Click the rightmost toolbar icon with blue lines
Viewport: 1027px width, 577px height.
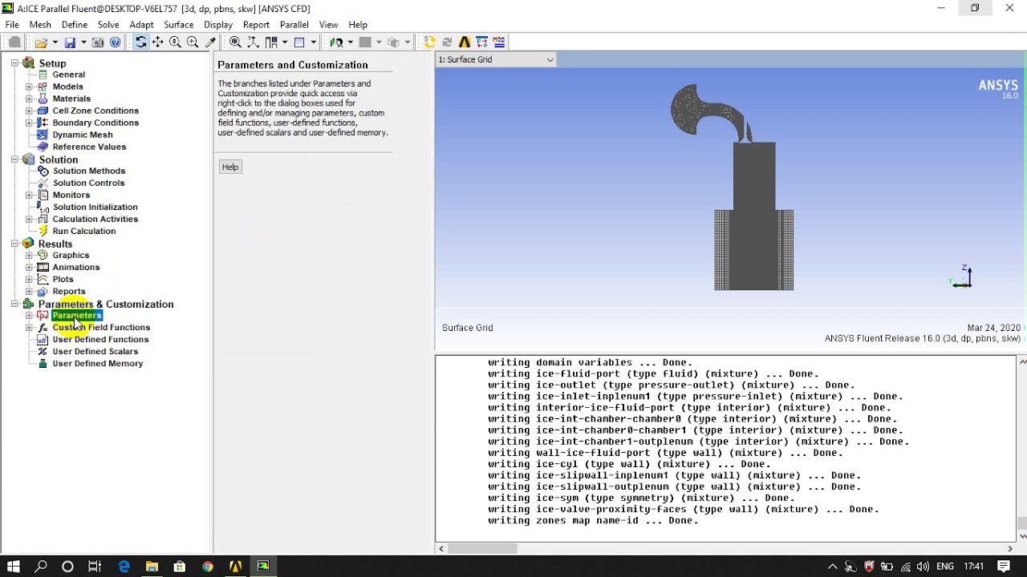(x=499, y=42)
